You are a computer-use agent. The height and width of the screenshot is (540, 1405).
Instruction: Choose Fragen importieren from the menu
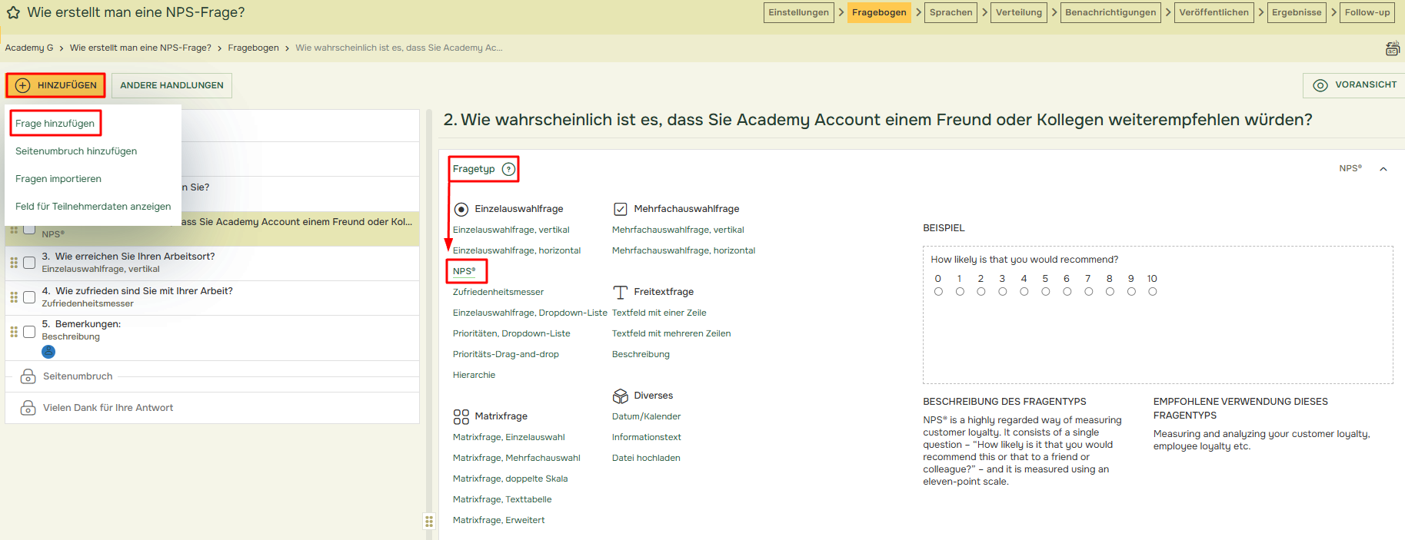[x=58, y=179]
